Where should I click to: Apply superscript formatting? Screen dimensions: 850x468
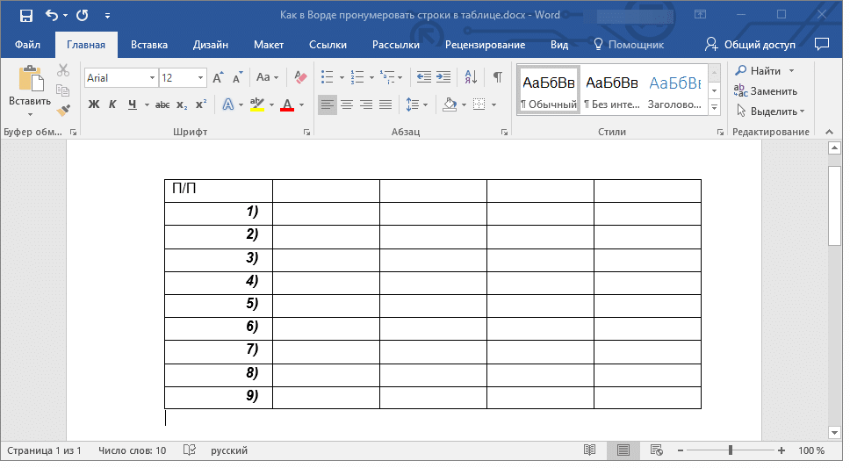click(201, 104)
